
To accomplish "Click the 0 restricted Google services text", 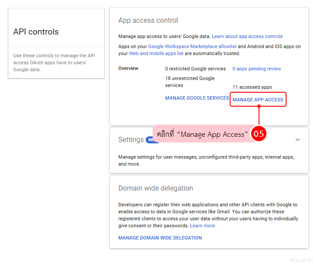I will coord(195,69).
